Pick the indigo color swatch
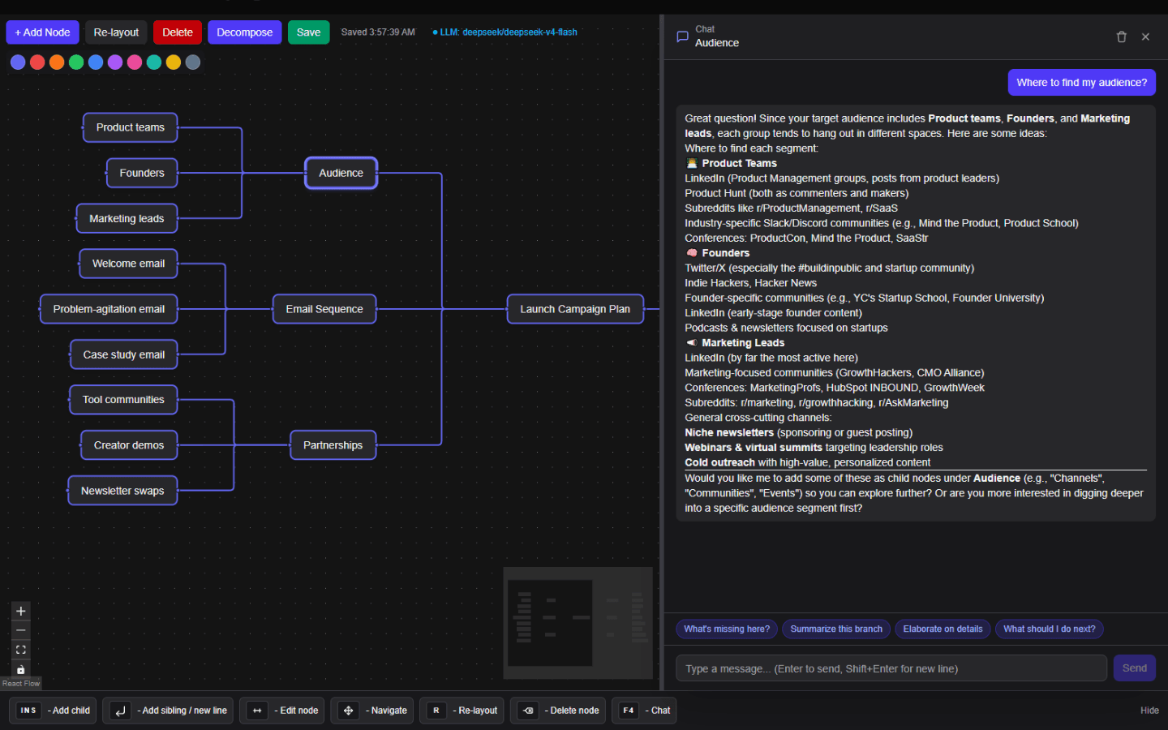The height and width of the screenshot is (730, 1168). tap(18, 62)
